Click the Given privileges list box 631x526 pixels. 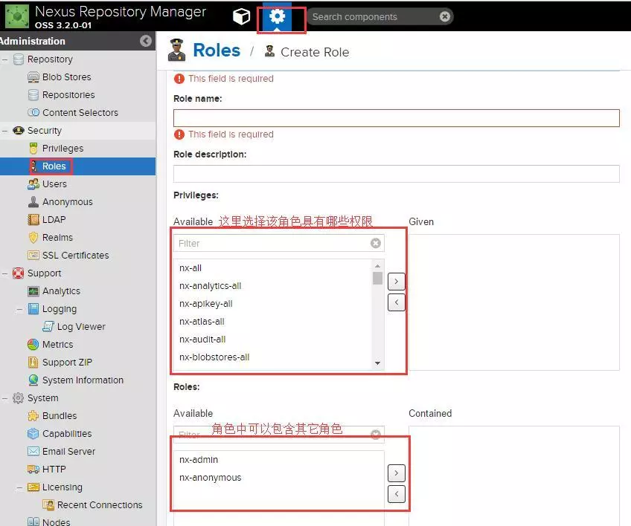coord(514,302)
